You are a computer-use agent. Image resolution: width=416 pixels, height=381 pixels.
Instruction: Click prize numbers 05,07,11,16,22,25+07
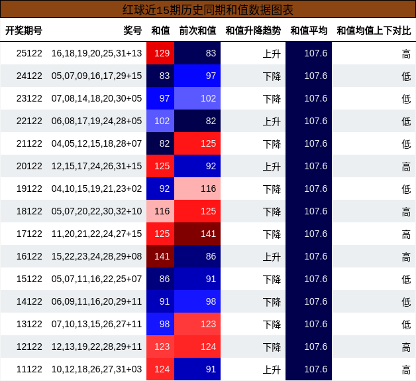(x=97, y=279)
